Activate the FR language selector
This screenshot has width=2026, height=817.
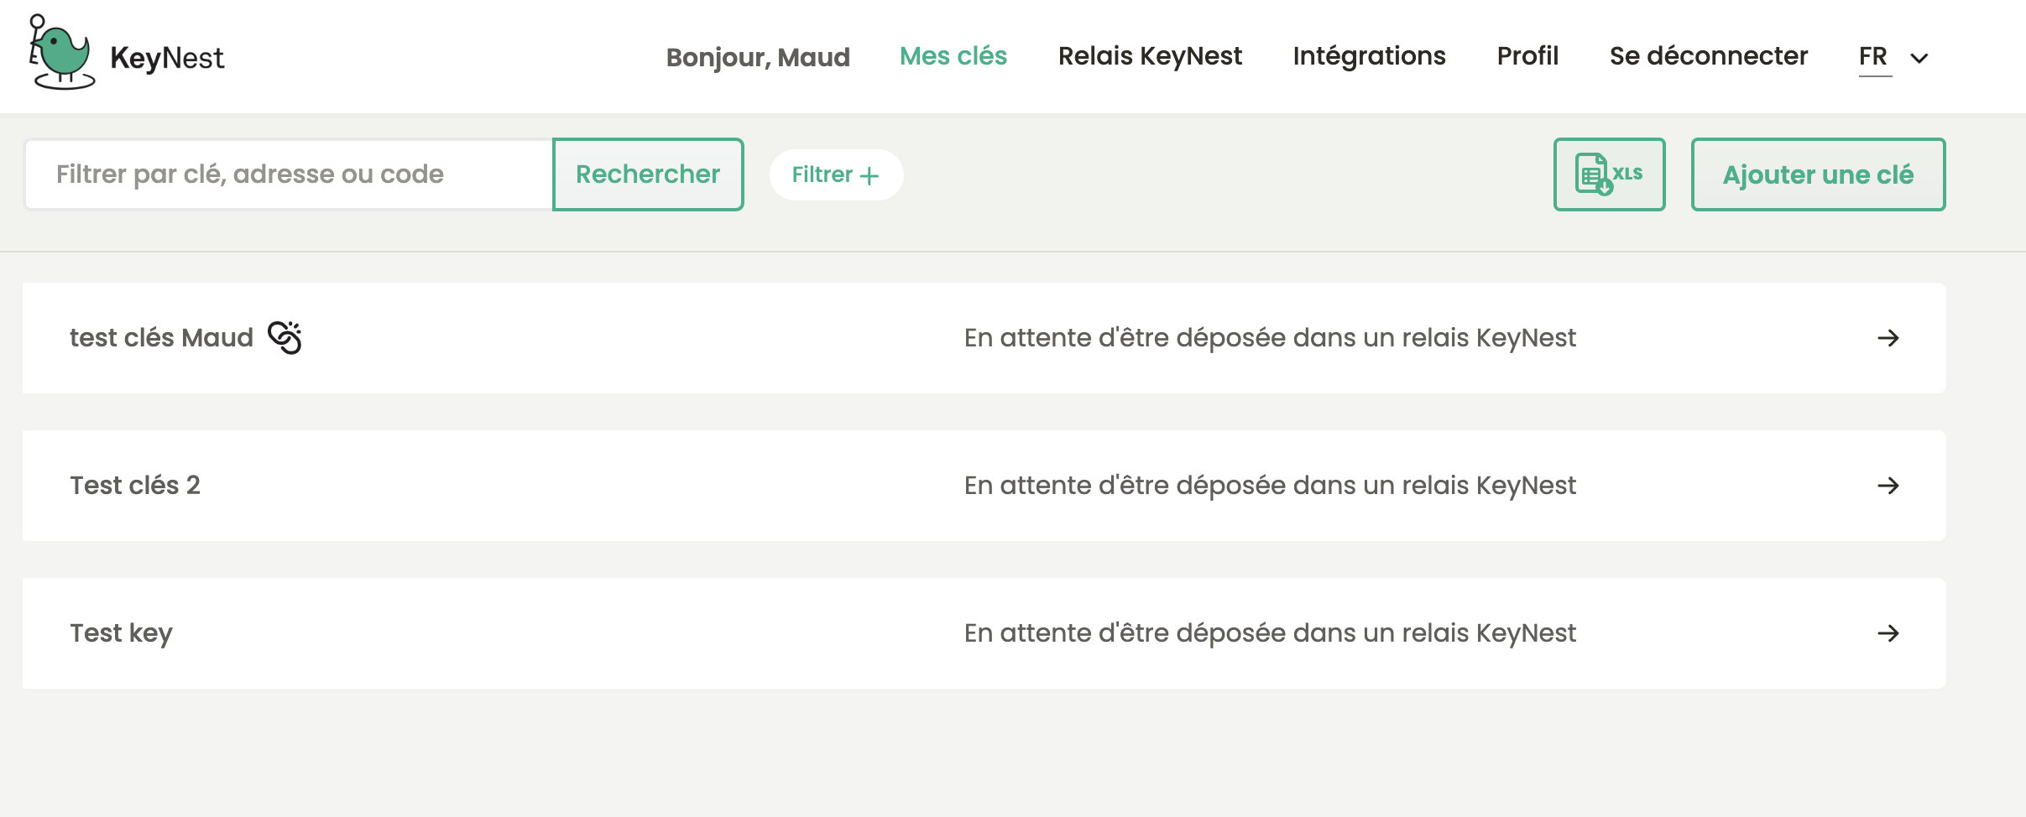click(1873, 55)
